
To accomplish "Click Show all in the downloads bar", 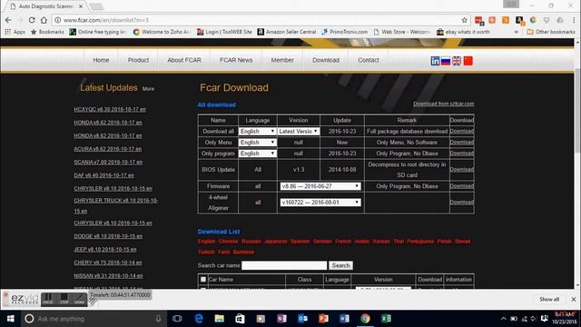I will (549, 299).
